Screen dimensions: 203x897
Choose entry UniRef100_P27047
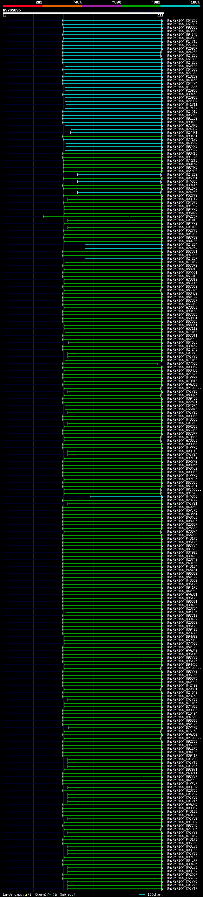coord(182,45)
